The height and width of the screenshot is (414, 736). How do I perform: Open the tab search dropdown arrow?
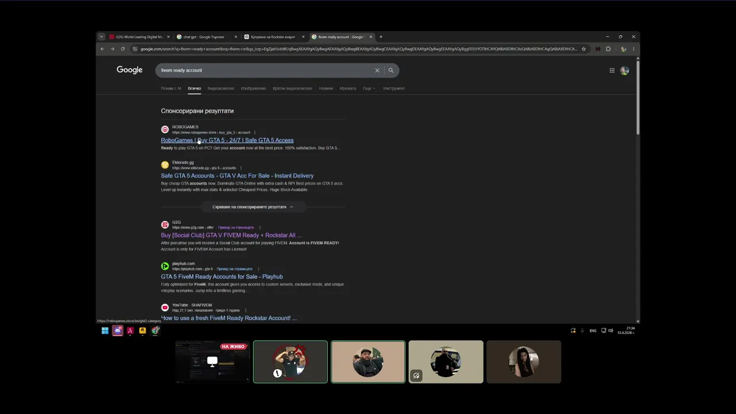click(x=102, y=37)
